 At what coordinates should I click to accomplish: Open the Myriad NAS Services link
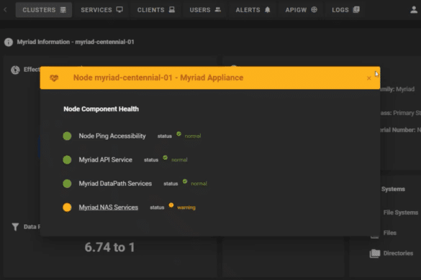(x=109, y=207)
